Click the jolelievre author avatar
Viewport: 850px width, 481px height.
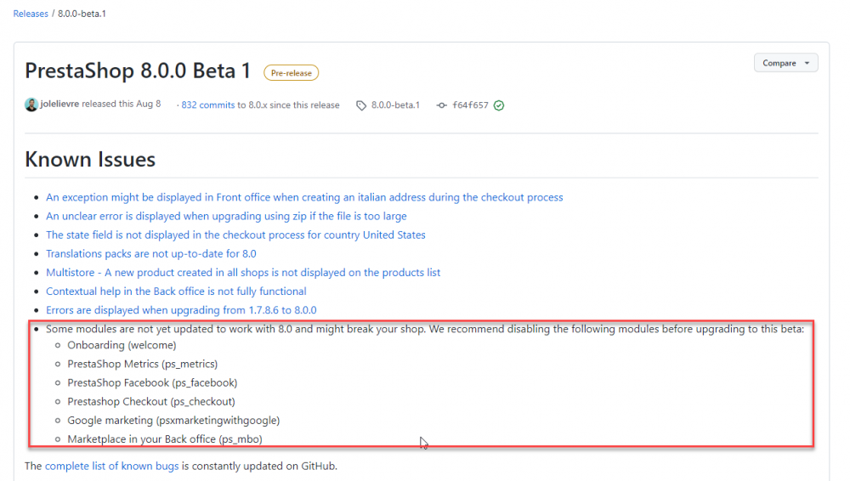coord(31,105)
